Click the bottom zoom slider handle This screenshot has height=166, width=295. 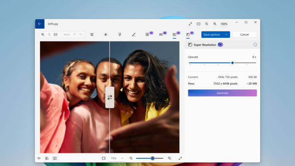[153, 159]
